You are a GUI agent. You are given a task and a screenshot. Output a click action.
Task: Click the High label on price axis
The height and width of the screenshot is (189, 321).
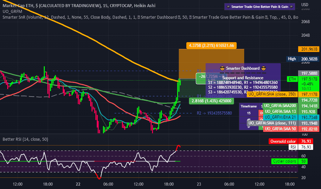(292, 59)
